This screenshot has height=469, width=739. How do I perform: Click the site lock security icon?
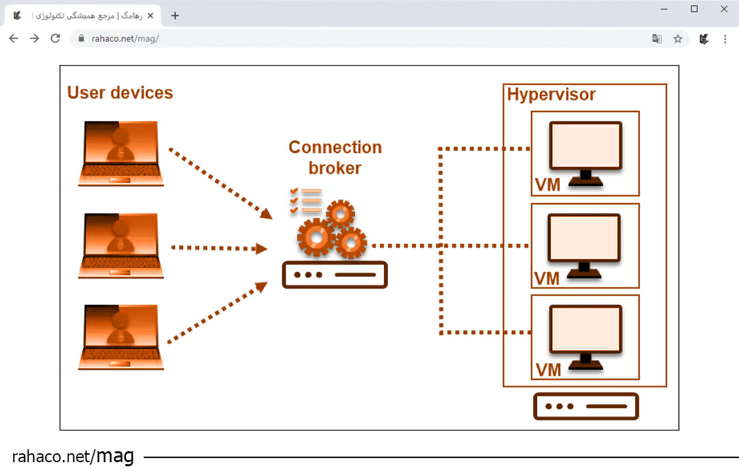tap(81, 39)
